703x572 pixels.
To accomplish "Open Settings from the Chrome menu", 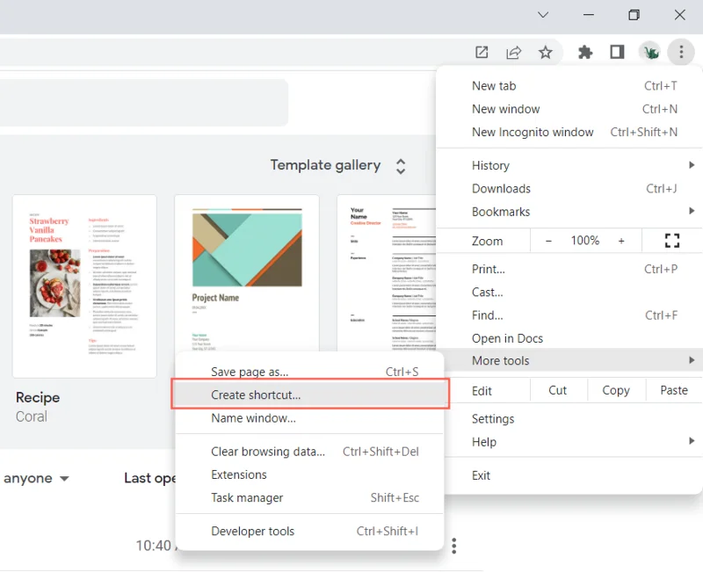I will pyautogui.click(x=569, y=419).
